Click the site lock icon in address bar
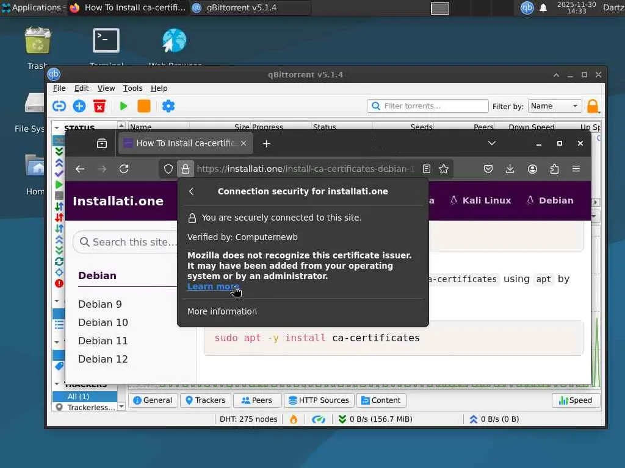Image resolution: width=625 pixels, height=468 pixels. (186, 169)
